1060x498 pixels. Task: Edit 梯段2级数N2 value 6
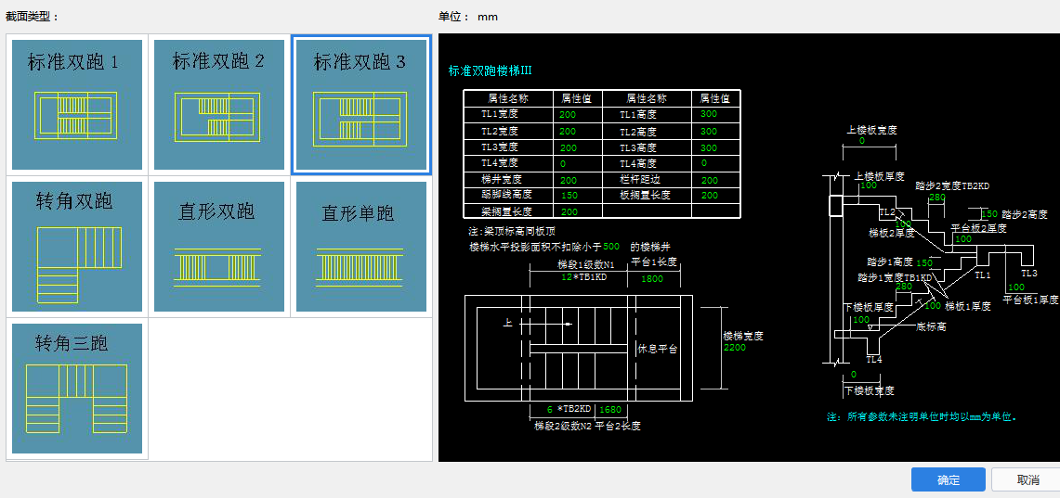click(x=550, y=409)
